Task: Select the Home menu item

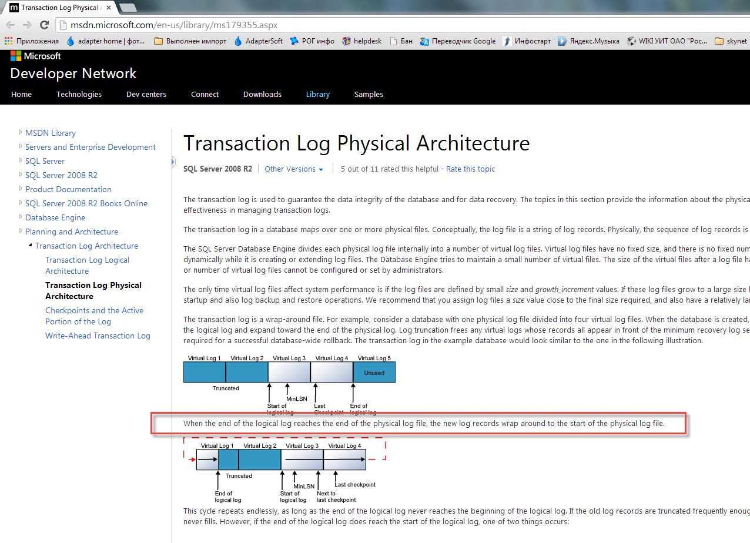Action: [x=22, y=94]
